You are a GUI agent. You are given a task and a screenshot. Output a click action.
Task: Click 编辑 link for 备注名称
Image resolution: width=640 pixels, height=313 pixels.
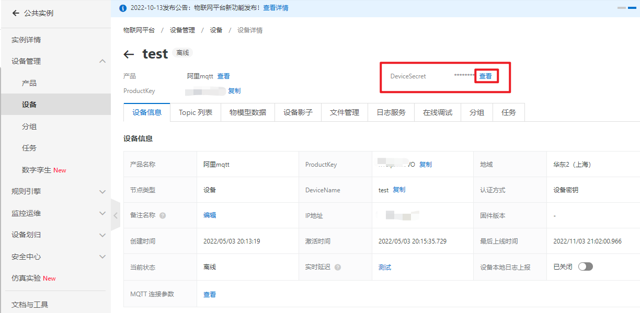coord(210,215)
